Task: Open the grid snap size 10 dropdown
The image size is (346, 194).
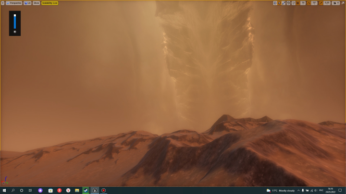Action: point(303,3)
